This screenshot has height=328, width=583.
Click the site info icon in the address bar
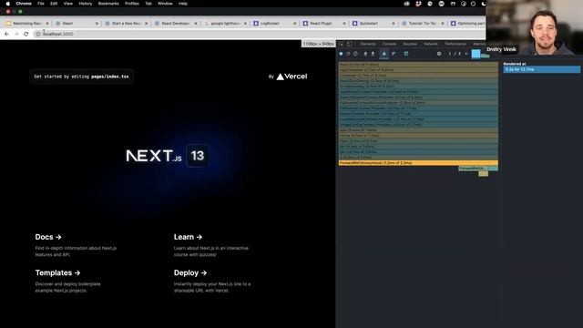pos(38,34)
